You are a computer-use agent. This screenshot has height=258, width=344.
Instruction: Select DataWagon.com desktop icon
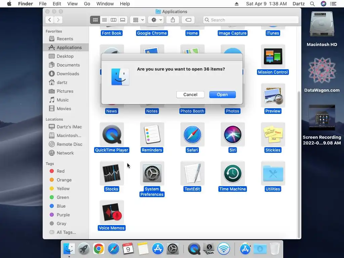point(321,70)
